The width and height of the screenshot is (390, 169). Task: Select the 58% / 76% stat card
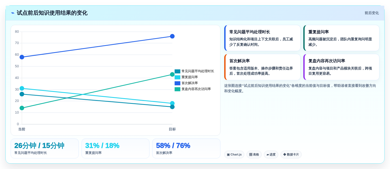tap(186, 148)
